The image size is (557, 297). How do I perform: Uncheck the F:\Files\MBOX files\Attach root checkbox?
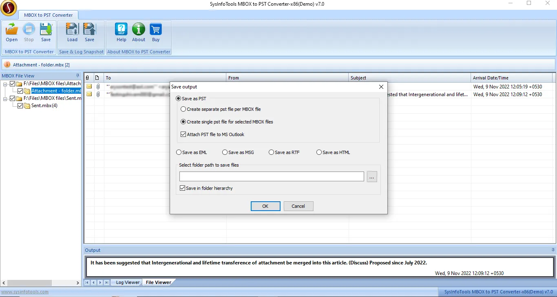click(12, 84)
